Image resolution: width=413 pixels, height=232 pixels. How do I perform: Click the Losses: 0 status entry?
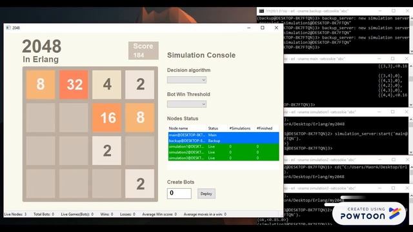(x=128, y=214)
